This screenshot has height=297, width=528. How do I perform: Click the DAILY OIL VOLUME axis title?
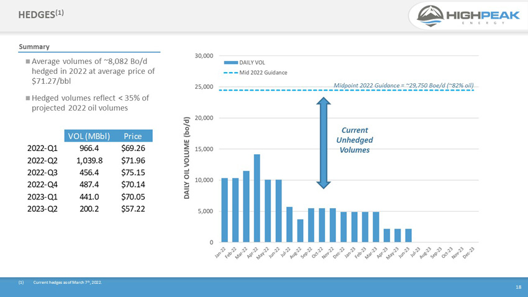(186, 158)
